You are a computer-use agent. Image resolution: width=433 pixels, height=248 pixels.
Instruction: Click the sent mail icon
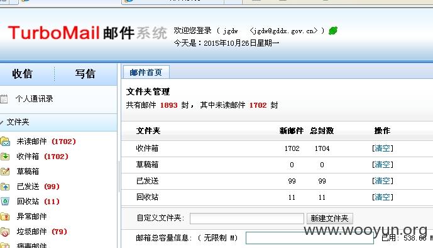[x=5, y=187]
